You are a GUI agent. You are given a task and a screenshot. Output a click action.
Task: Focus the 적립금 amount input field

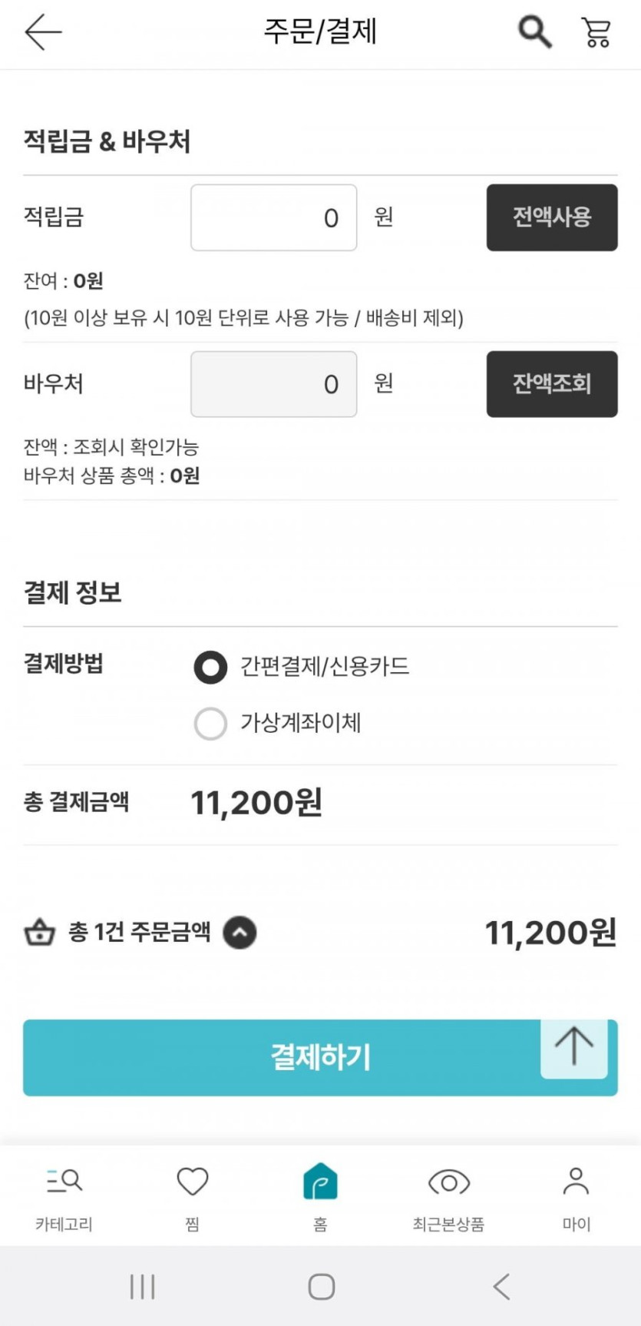point(273,217)
